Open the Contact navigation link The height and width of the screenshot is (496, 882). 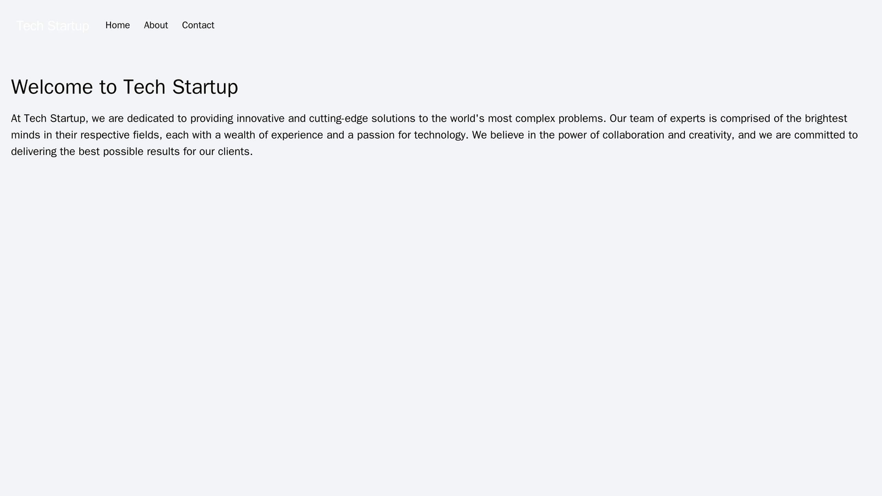point(198,25)
